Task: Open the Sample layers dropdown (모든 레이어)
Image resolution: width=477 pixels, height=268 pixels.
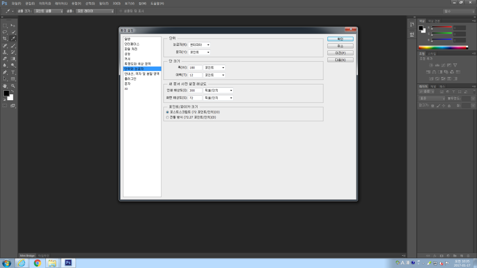Action: coord(95,11)
